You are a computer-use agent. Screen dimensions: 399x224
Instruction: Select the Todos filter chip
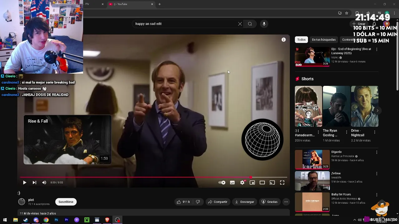(301, 40)
